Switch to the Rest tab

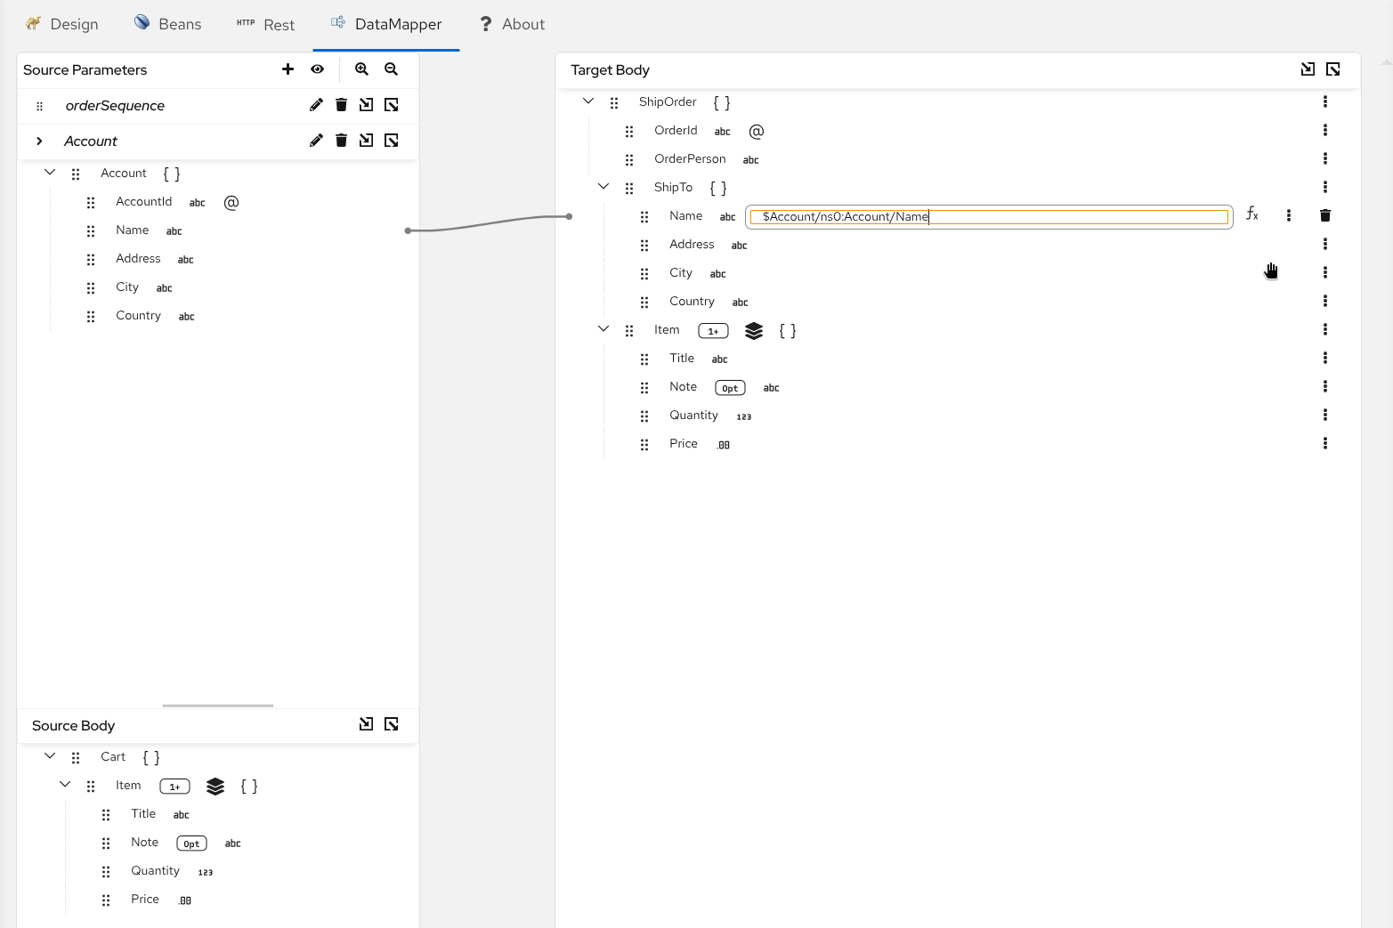265,24
